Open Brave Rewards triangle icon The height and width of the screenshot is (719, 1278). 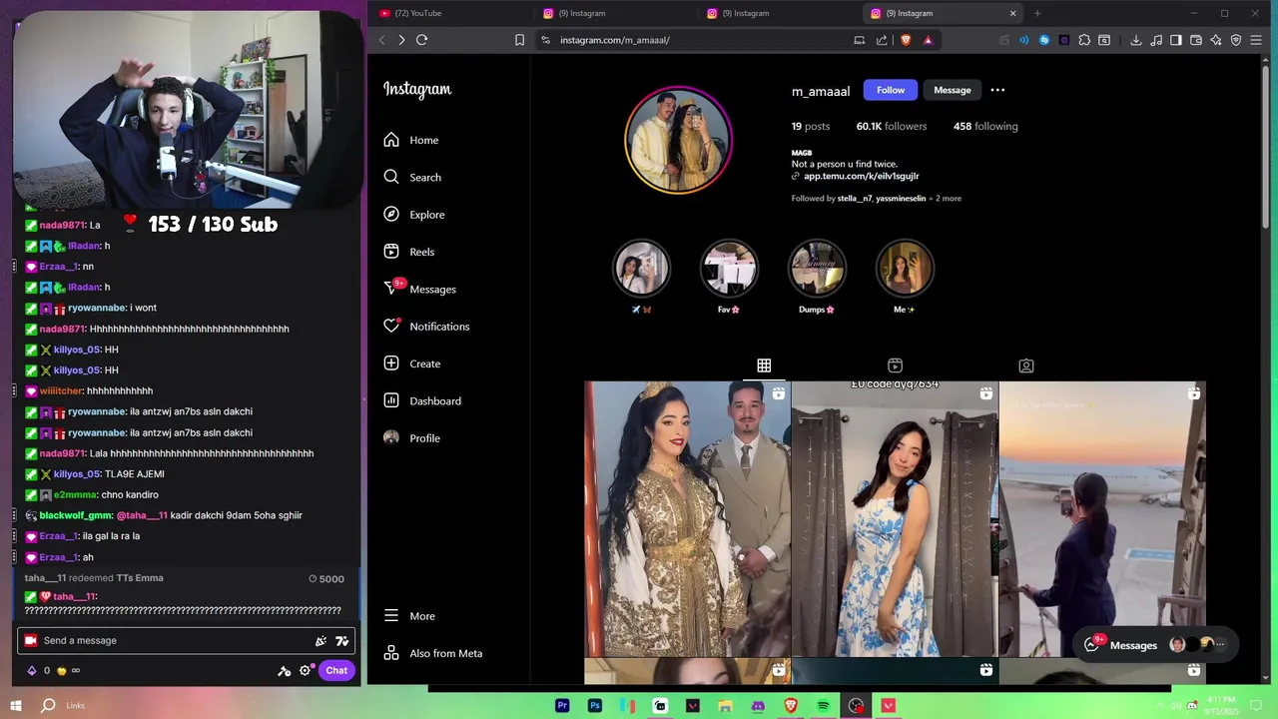click(x=928, y=40)
